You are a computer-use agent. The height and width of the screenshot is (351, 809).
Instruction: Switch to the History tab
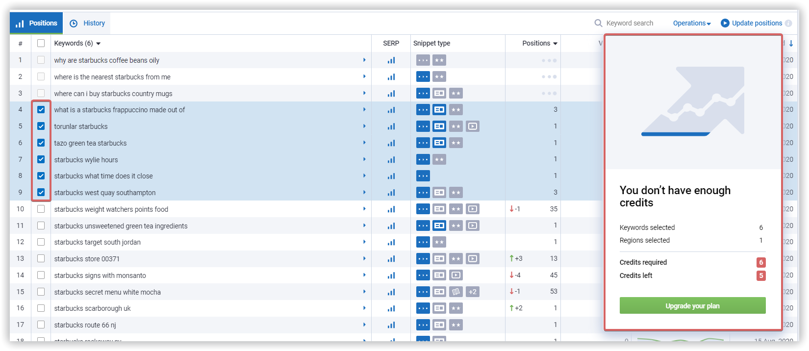(87, 23)
